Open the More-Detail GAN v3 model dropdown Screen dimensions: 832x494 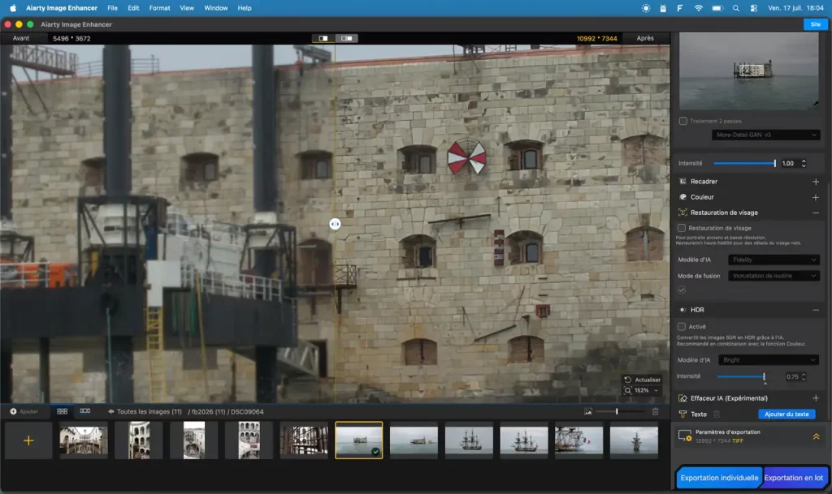coord(765,135)
